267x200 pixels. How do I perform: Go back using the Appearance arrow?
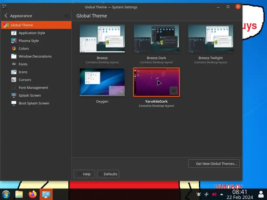click(6, 16)
